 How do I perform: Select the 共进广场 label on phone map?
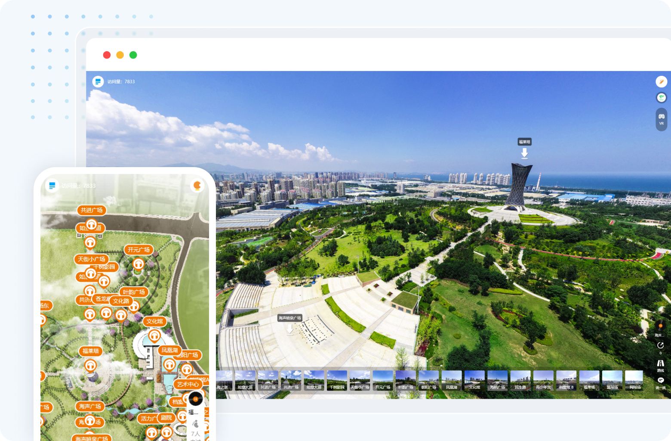(92, 210)
